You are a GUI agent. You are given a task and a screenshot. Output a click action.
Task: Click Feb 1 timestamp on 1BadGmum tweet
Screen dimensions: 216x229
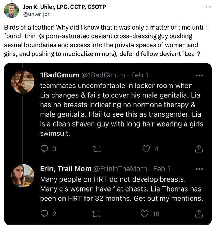point(140,75)
